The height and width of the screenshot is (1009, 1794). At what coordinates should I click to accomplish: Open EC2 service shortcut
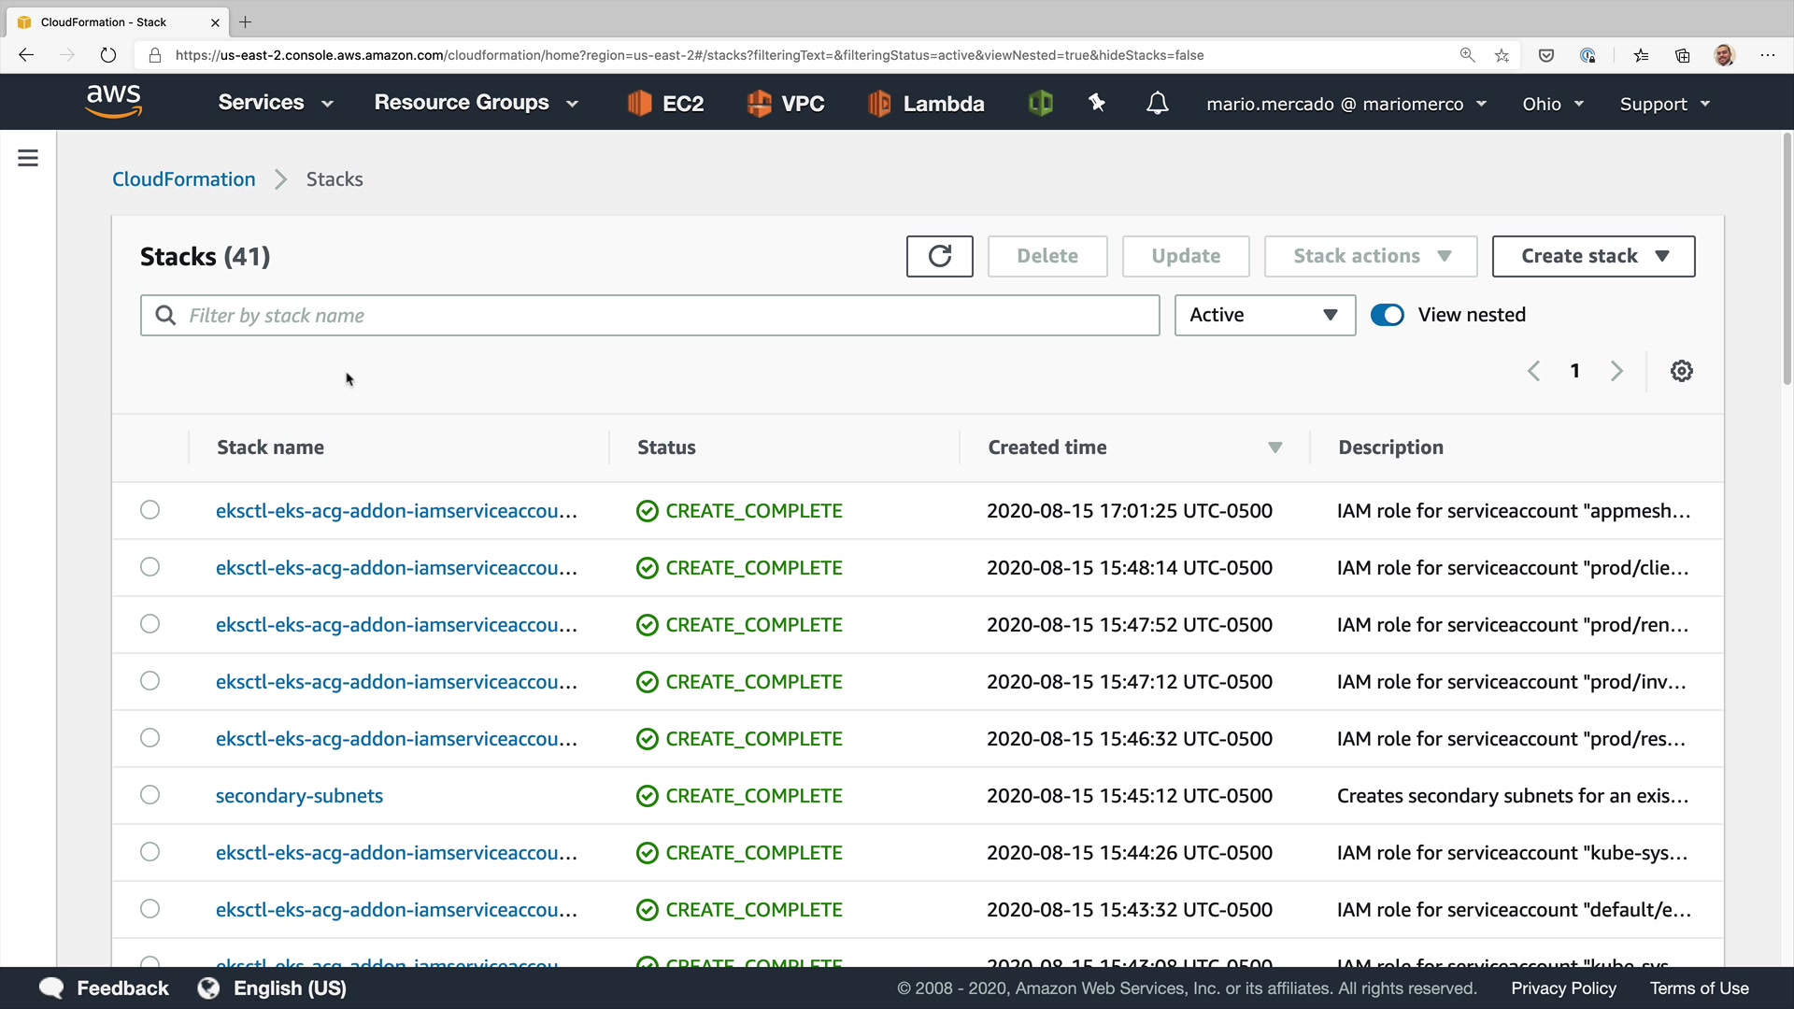tap(666, 103)
